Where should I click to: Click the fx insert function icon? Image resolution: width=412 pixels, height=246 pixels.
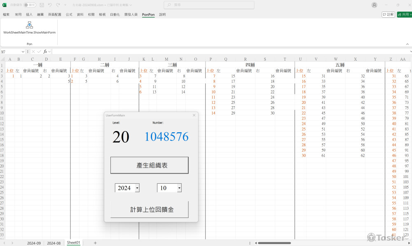[45, 52]
